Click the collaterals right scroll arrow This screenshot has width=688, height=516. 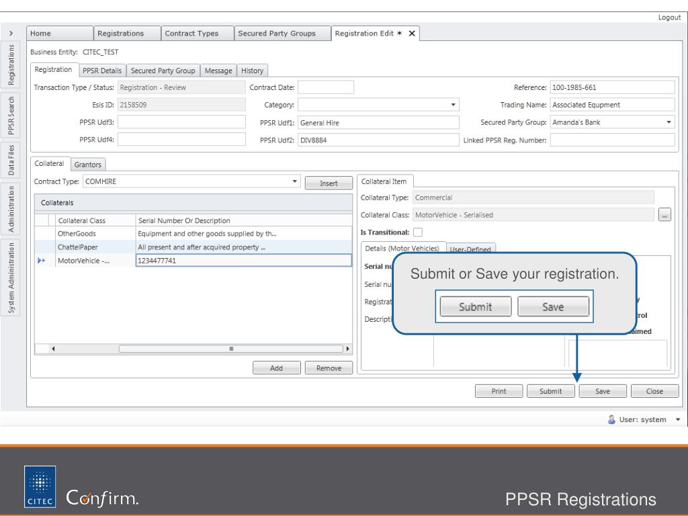[347, 349]
